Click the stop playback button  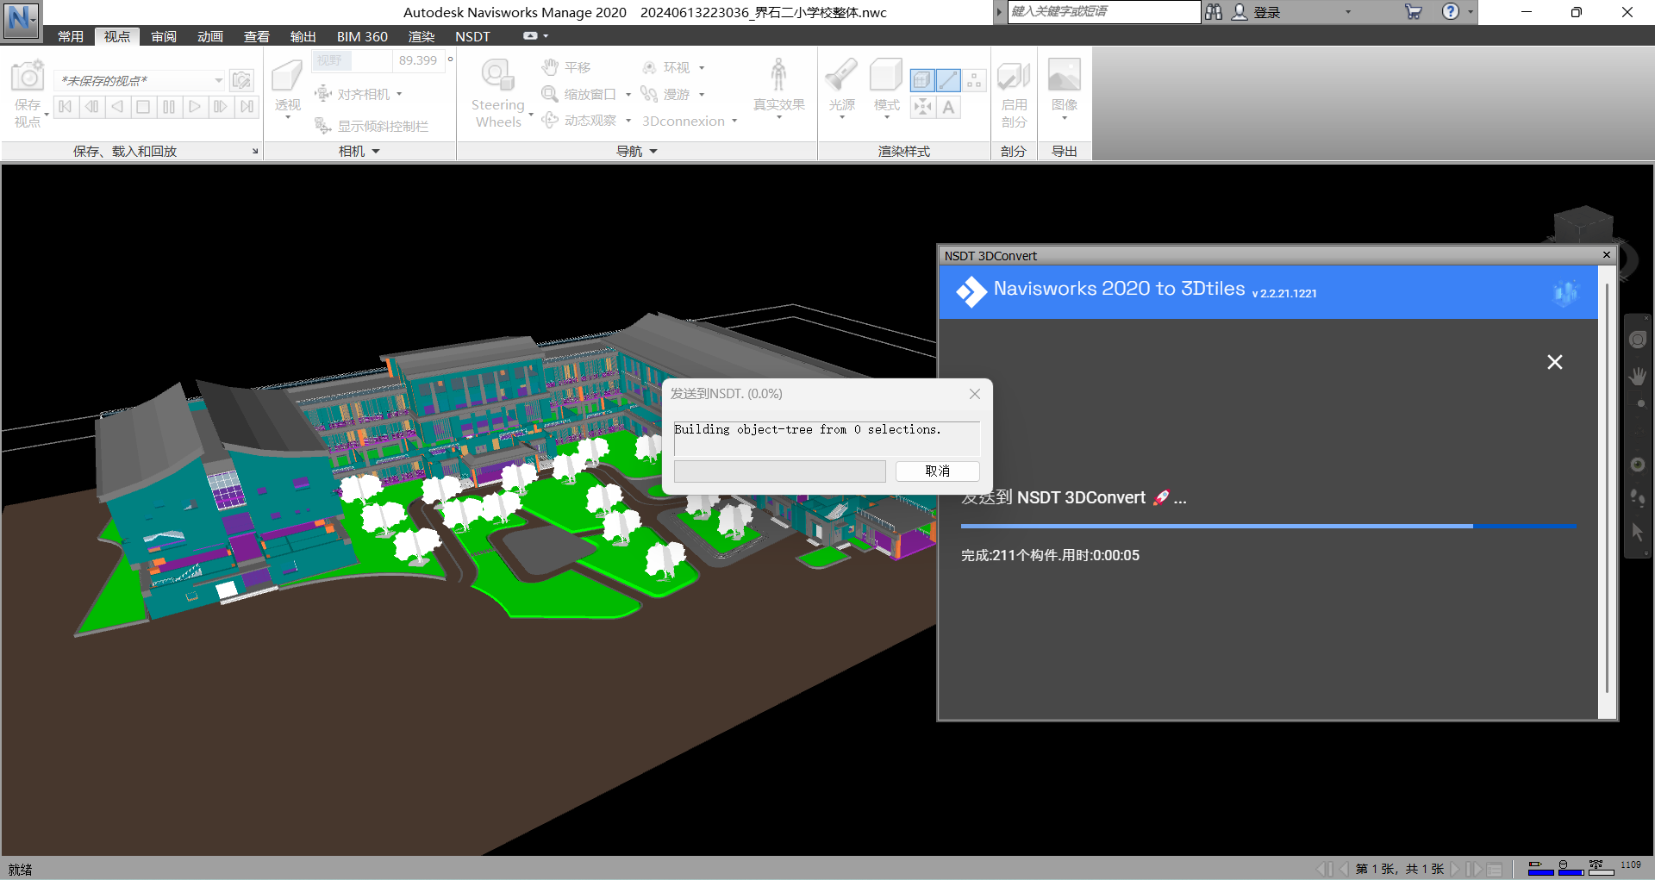(x=143, y=107)
